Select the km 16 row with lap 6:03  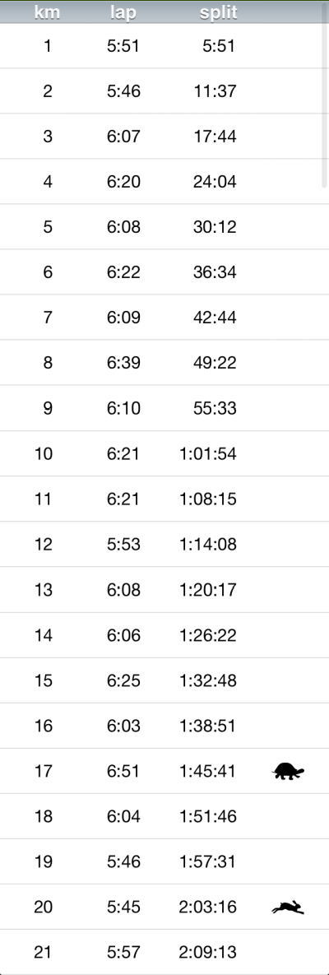tap(164, 726)
